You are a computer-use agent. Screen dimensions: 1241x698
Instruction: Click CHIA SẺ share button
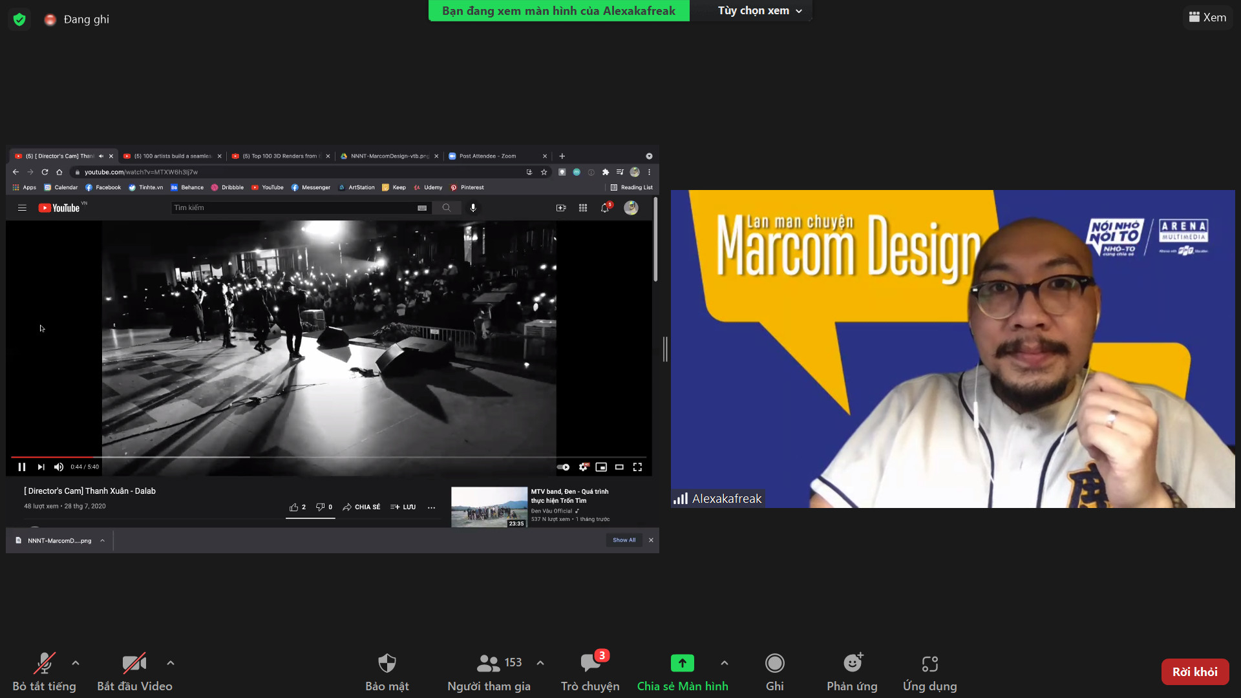point(361,507)
